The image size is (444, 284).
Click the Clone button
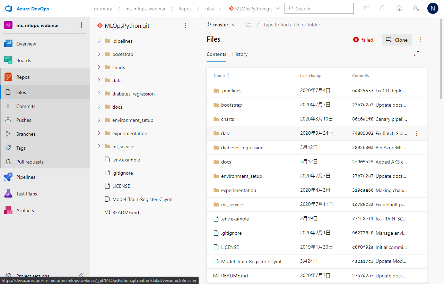pos(397,40)
